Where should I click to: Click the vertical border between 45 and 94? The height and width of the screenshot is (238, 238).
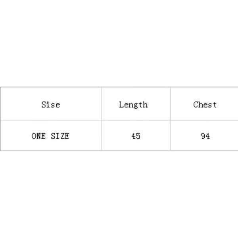(x=171, y=136)
